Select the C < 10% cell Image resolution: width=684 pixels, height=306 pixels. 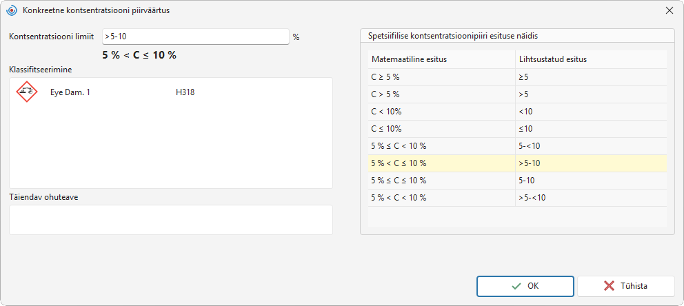point(441,112)
